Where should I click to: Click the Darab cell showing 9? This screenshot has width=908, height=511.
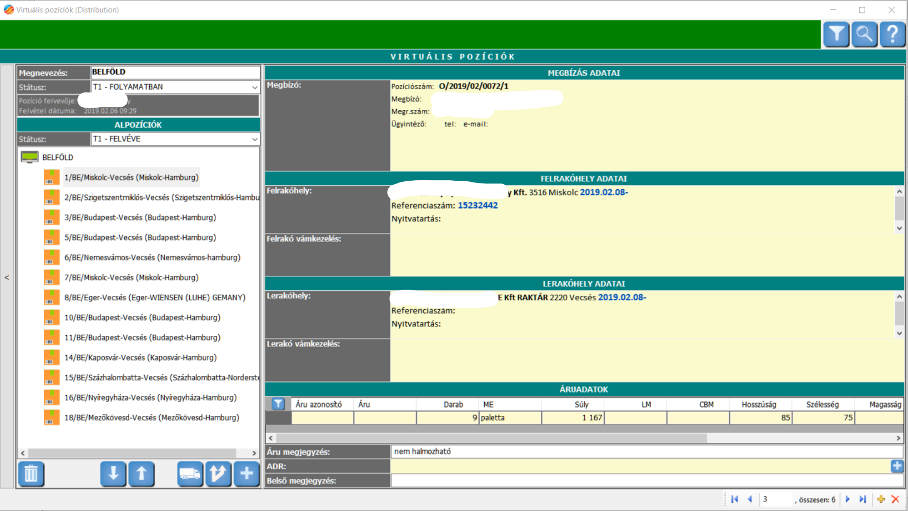pos(448,418)
